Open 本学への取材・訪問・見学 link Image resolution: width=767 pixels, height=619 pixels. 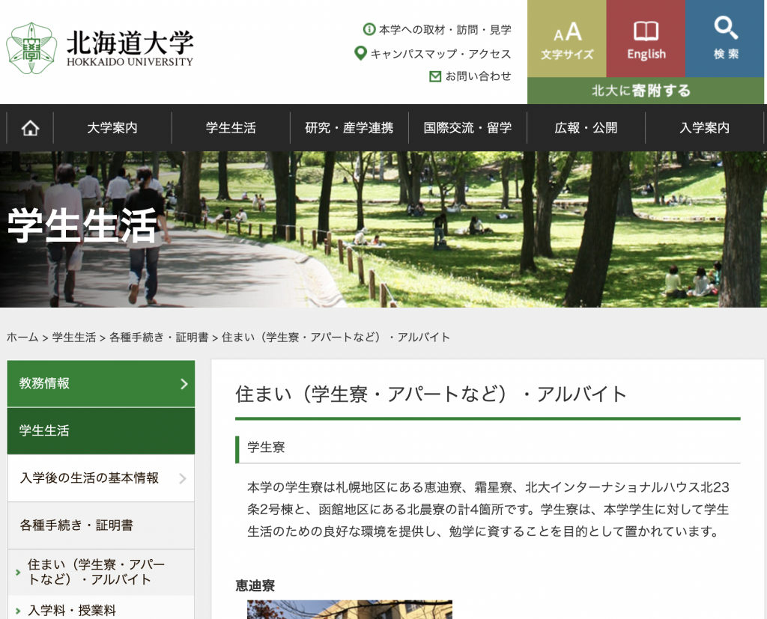(x=445, y=30)
